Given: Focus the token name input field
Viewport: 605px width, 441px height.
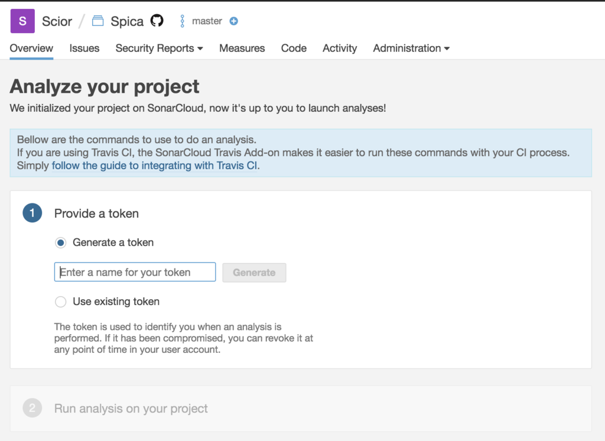Looking at the screenshot, I should (x=135, y=272).
